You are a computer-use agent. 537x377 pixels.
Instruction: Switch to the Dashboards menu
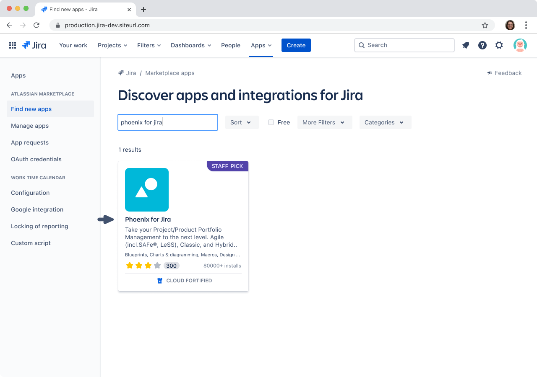[190, 45]
